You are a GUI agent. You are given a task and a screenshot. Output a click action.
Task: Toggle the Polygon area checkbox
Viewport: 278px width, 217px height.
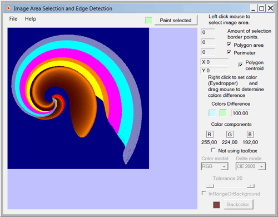tap(229, 45)
